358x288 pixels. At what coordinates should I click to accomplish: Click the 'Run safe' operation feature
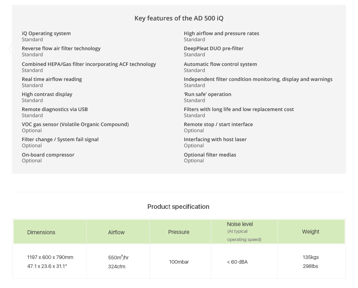(208, 94)
